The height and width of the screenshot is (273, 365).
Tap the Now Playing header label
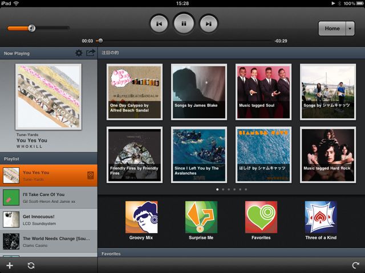click(x=17, y=53)
